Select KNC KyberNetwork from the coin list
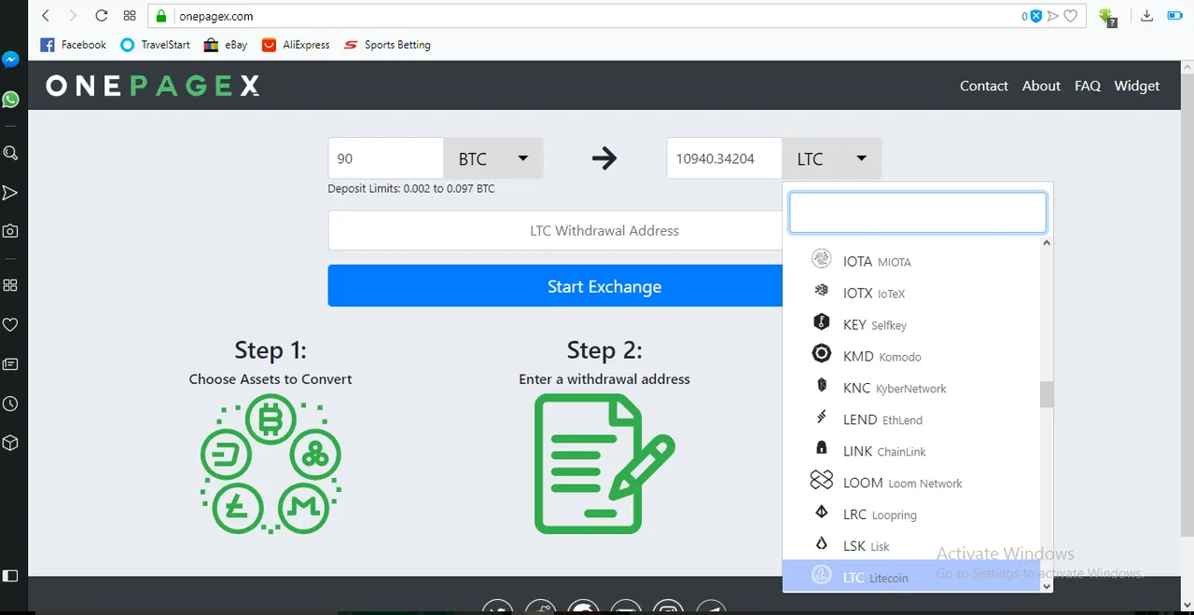 point(911,389)
